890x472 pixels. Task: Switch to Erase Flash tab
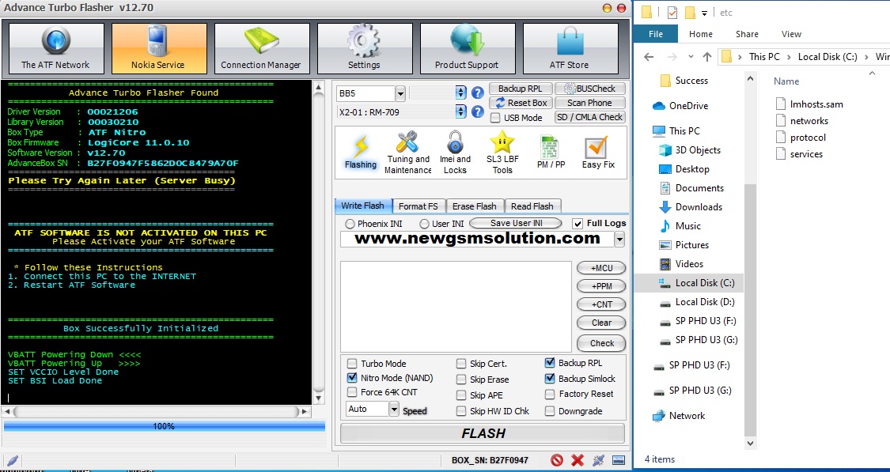point(475,206)
